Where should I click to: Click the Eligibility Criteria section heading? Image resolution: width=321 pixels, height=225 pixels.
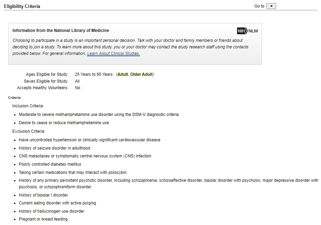pos(22,7)
